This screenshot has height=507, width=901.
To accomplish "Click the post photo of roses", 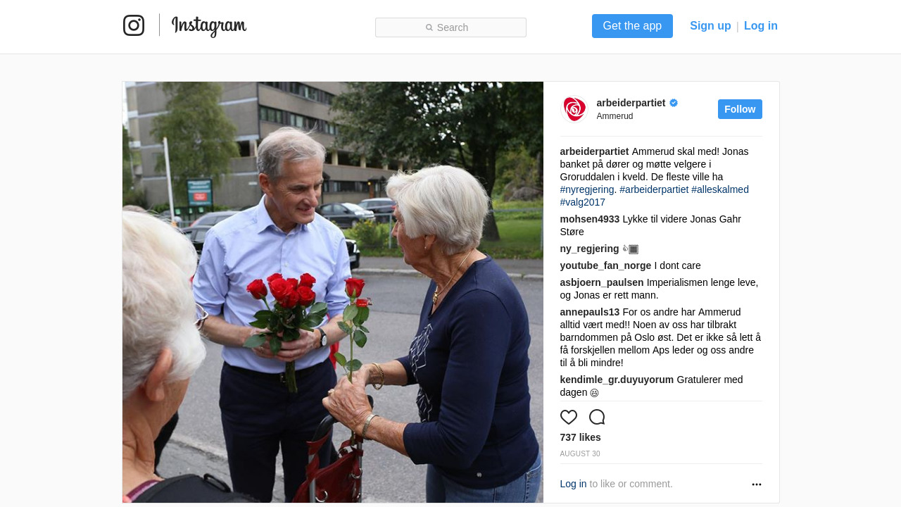I will click(x=333, y=292).
